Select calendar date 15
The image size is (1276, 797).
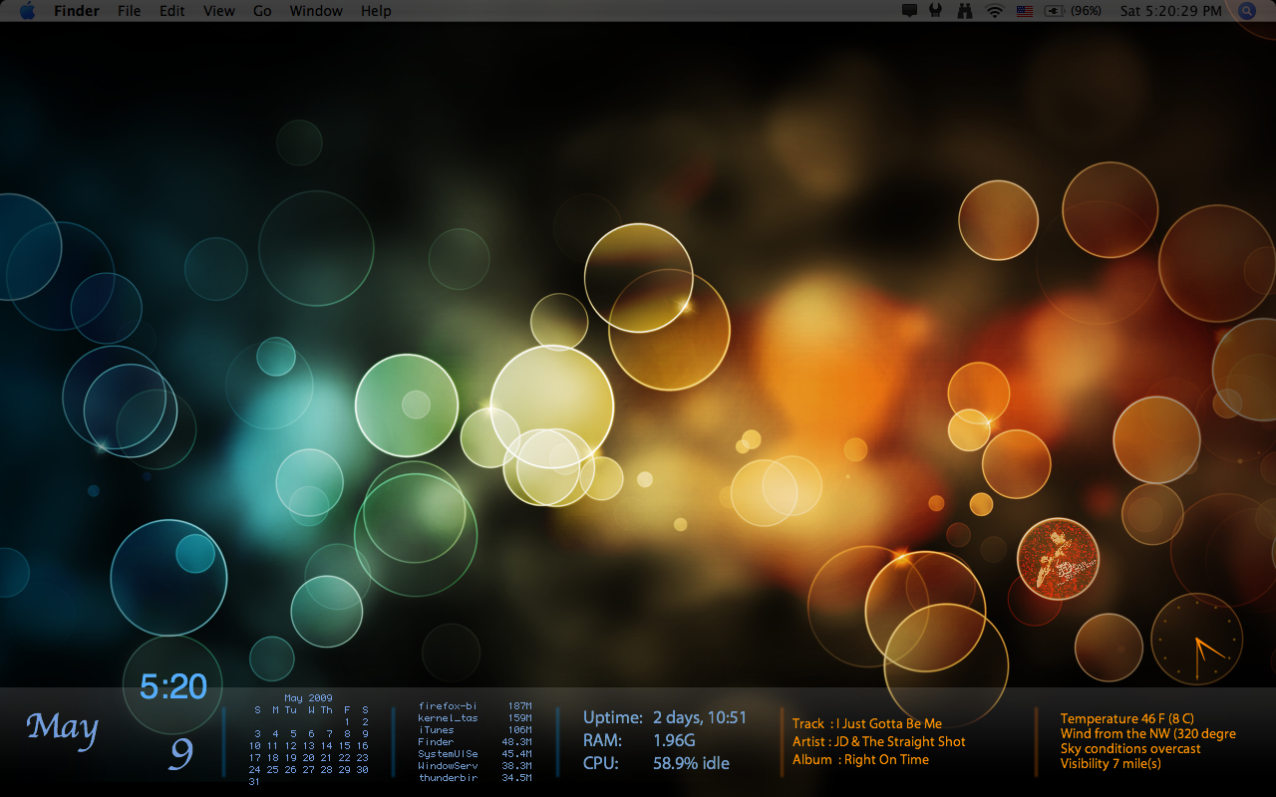(344, 746)
